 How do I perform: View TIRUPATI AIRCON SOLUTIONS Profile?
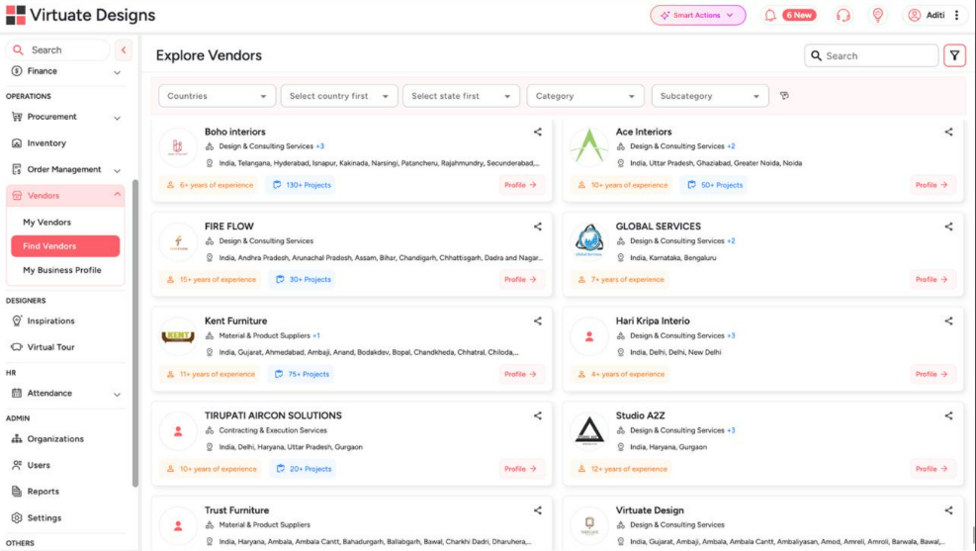pos(520,469)
